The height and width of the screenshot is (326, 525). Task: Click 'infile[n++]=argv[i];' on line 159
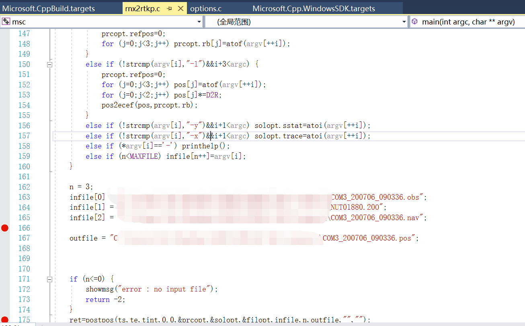click(x=206, y=156)
